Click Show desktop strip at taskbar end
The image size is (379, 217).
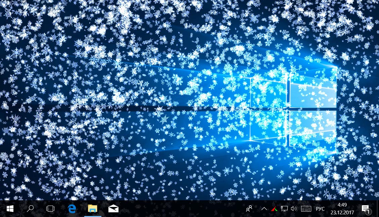(378, 209)
